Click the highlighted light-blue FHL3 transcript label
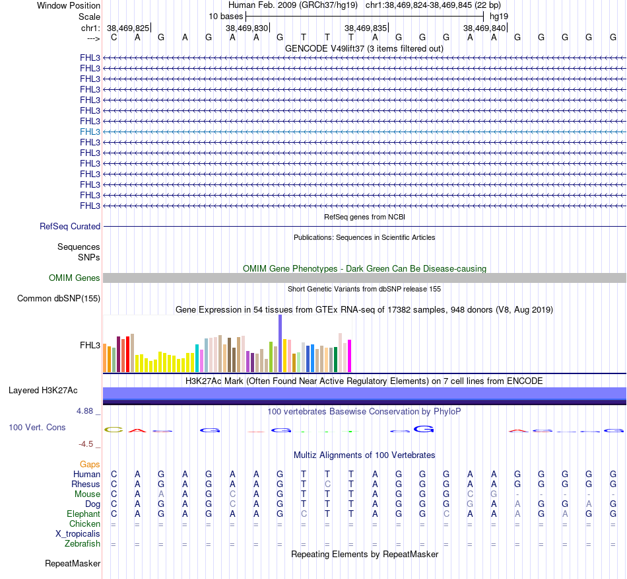The height and width of the screenshot is (579, 627). [x=90, y=132]
